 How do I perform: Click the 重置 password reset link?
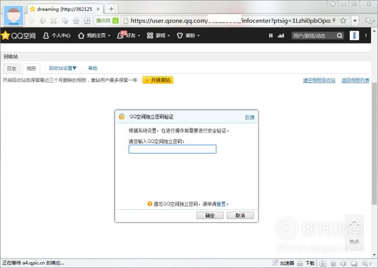click(221, 204)
